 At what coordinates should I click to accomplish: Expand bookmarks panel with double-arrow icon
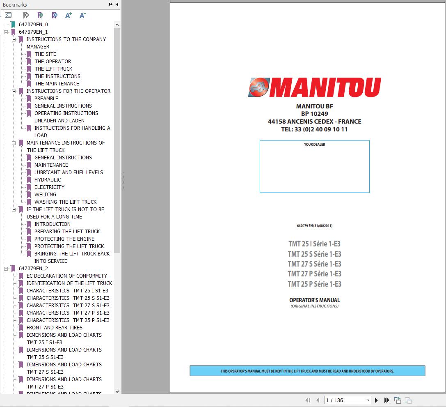(x=111, y=5)
